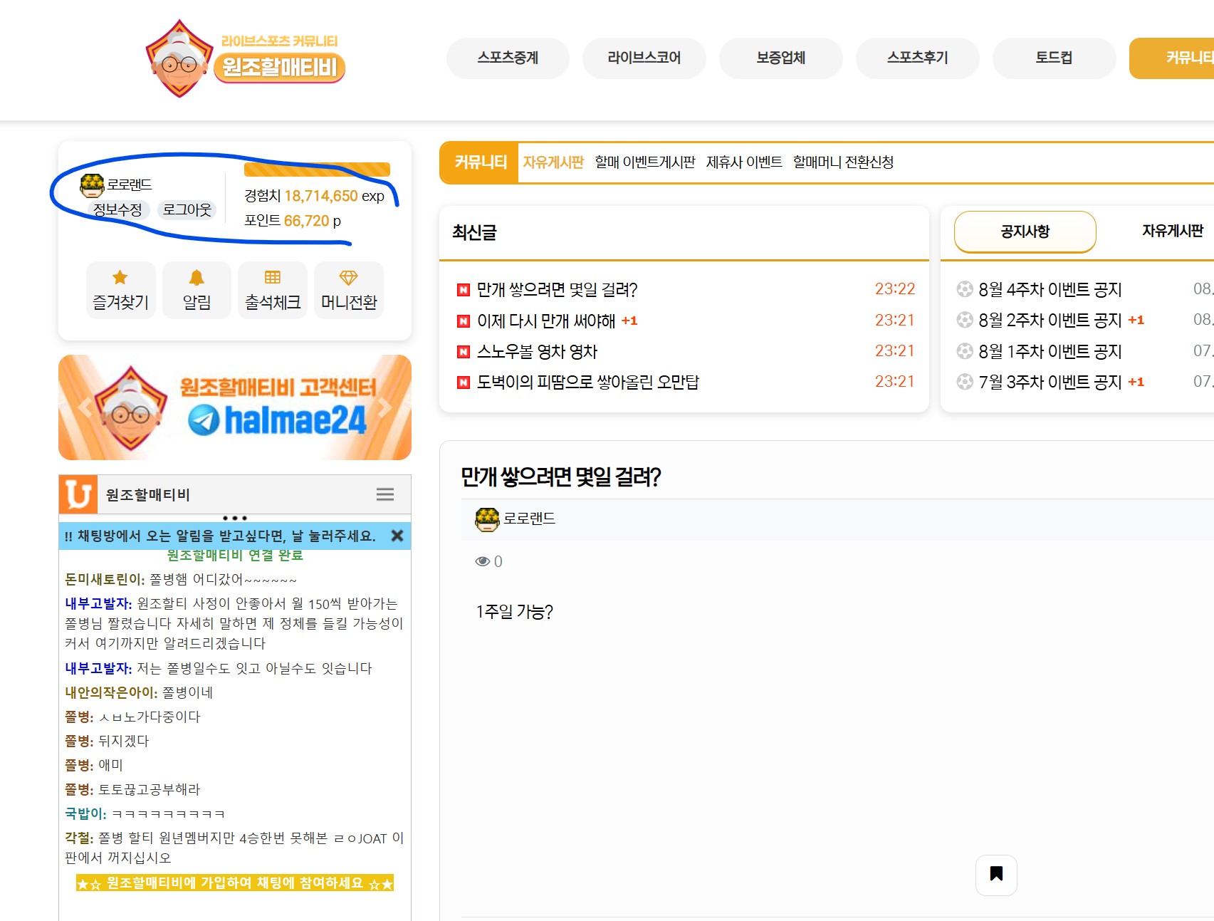Click the bookmark icon below the post
This screenshot has width=1214, height=921.
pos(996,874)
